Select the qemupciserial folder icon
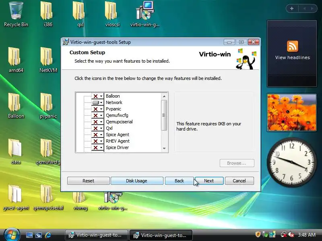 (48, 198)
